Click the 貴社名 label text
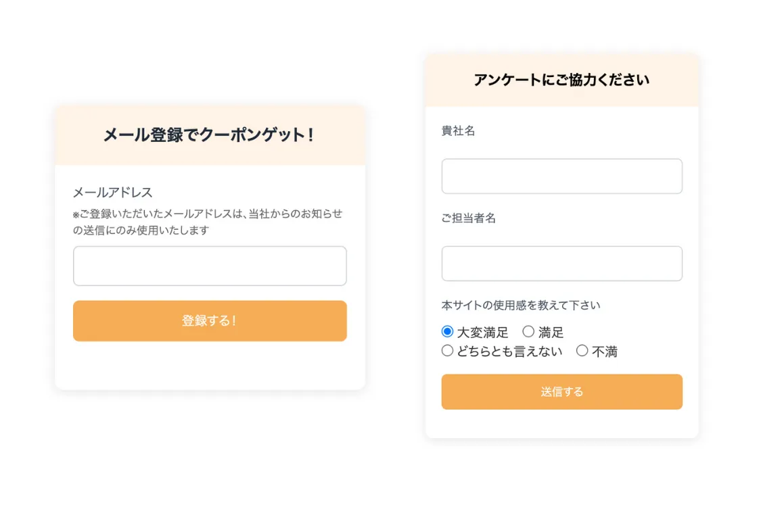The width and height of the screenshot is (761, 507). pos(459,131)
